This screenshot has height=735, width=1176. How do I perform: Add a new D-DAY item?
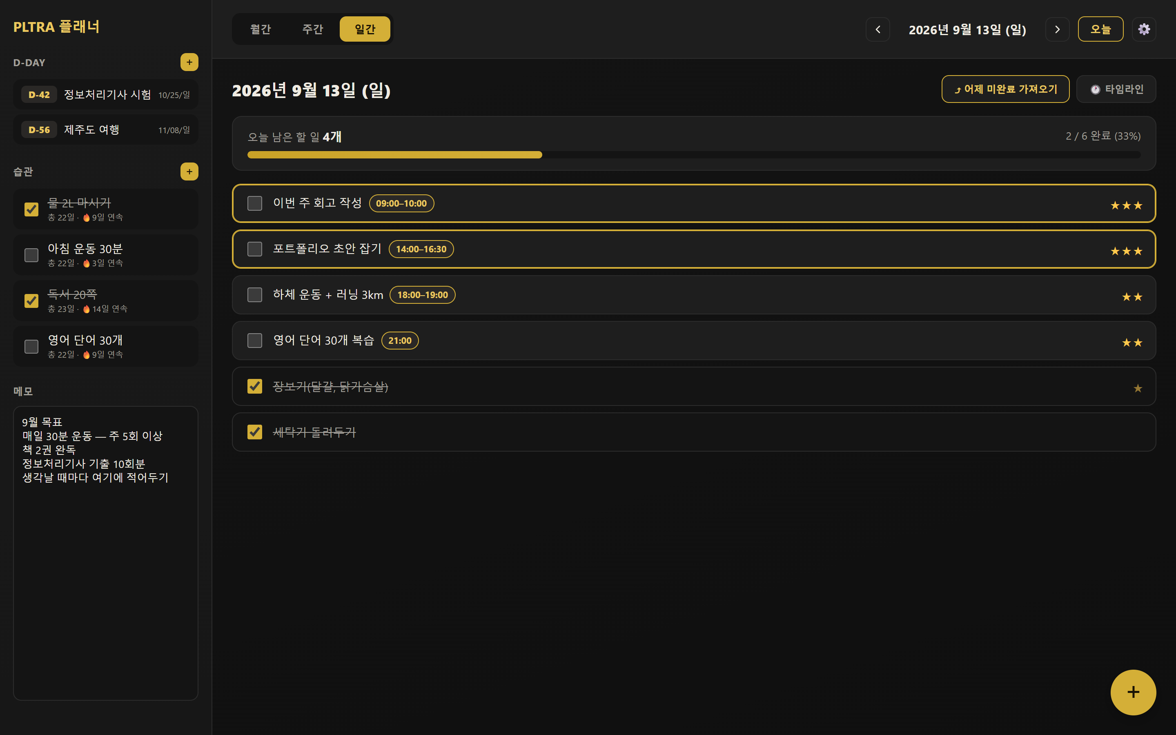point(189,62)
